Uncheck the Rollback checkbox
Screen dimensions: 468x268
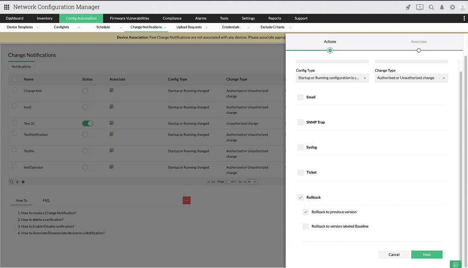click(300, 198)
